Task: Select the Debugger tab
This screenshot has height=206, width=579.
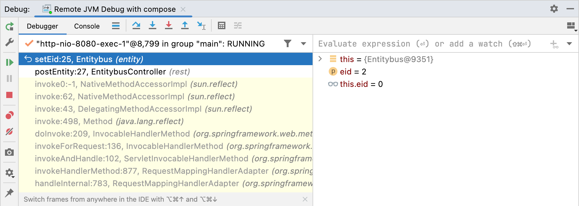Action: [42, 26]
